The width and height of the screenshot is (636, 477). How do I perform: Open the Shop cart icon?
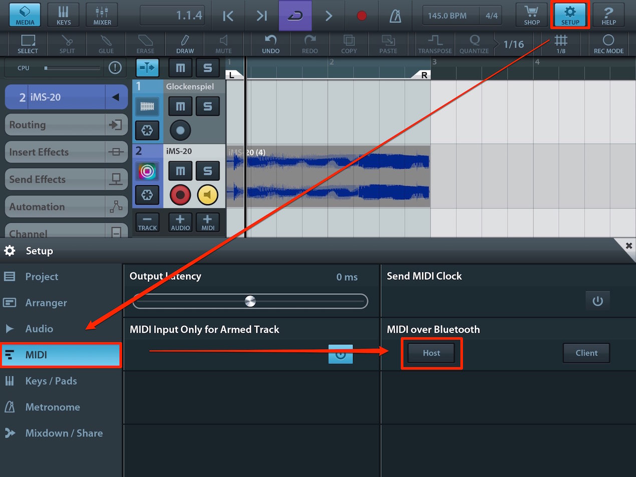click(531, 15)
